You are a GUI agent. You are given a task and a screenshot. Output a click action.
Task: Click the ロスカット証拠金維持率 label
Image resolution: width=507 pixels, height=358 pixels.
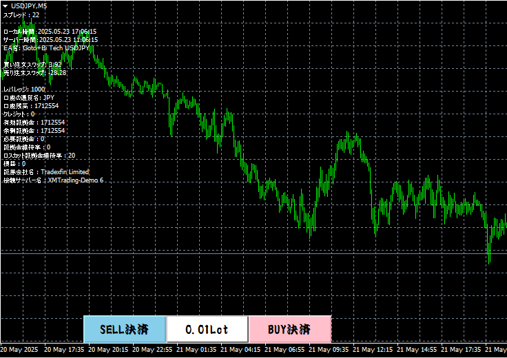click(39, 155)
